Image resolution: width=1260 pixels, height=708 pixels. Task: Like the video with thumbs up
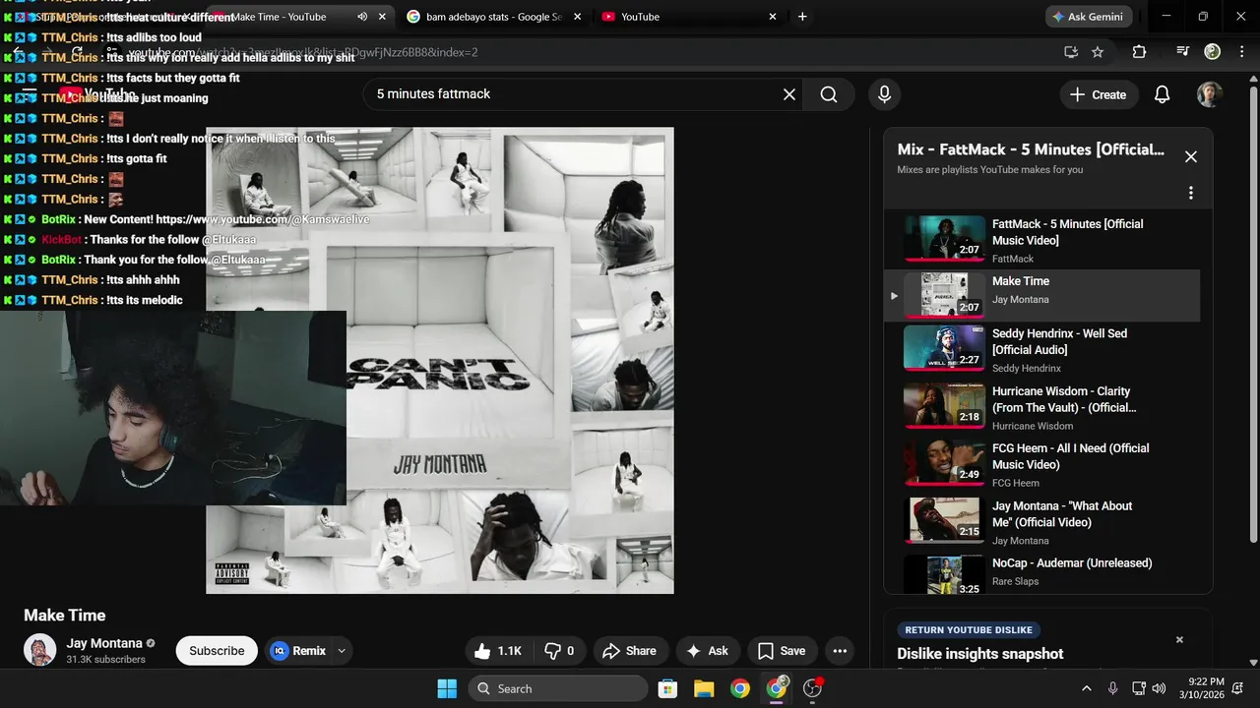[x=498, y=651]
